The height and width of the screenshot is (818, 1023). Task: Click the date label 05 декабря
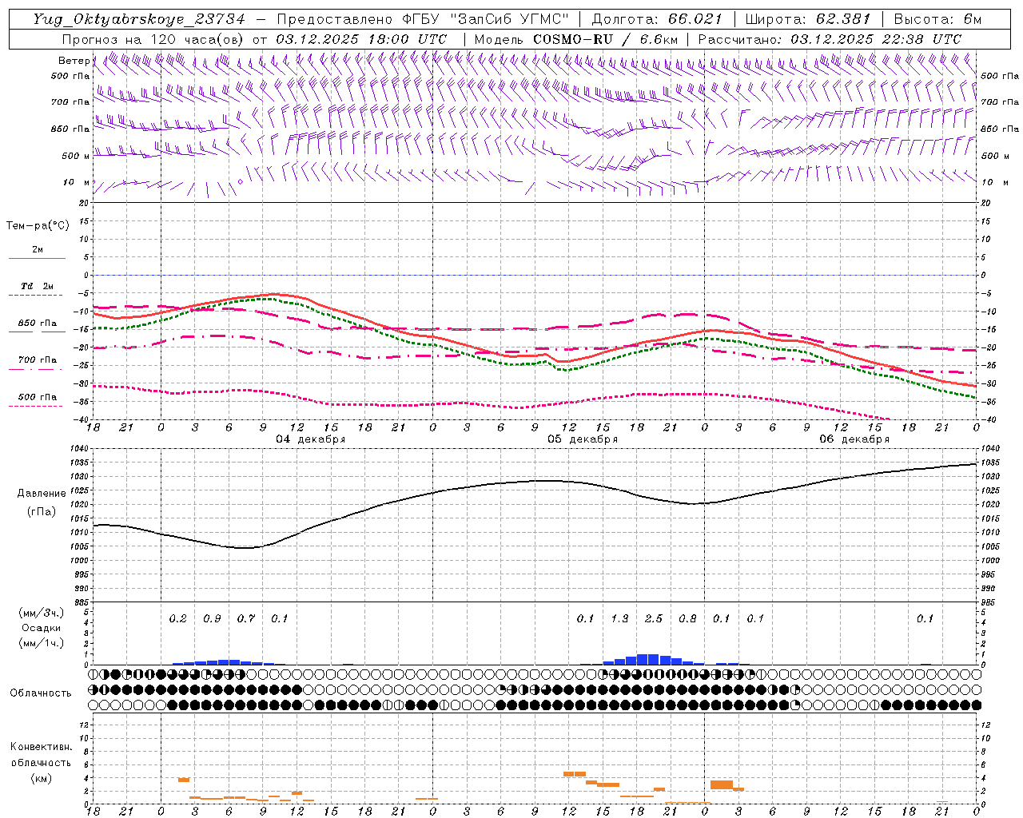(x=583, y=439)
